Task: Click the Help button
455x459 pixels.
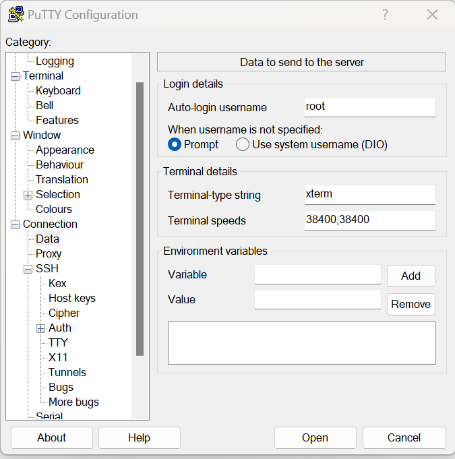Action: [140, 437]
